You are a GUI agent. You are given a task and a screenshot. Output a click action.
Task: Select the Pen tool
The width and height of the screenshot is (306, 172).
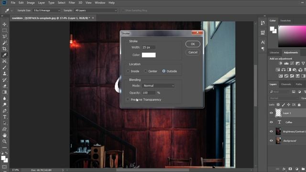click(4, 111)
